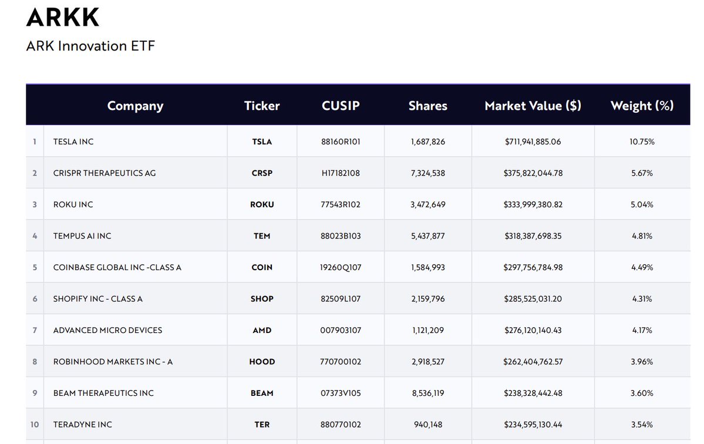Select the COIN ticker symbol
Screen dimensions: 704x444
coord(262,267)
